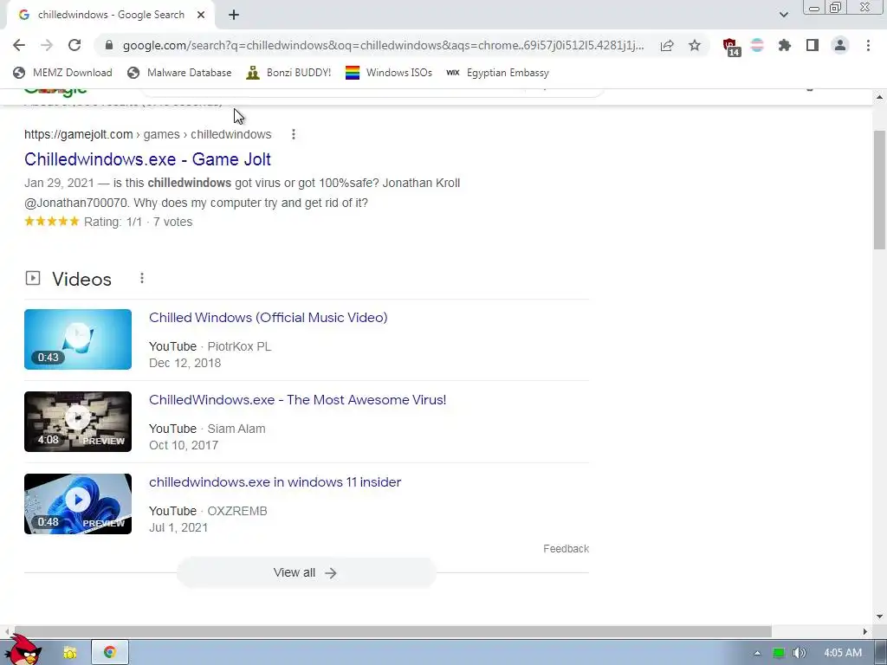Open the striped flag extension icon
Viewport: 887px width, 665px height.
(x=757, y=45)
